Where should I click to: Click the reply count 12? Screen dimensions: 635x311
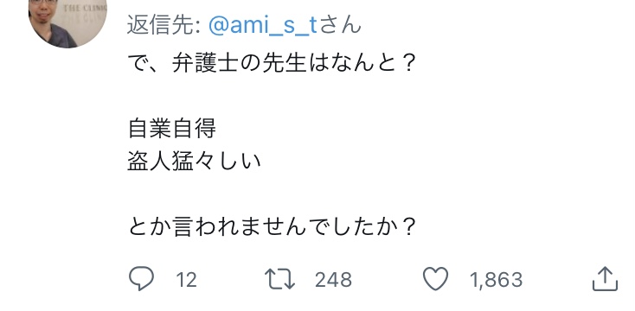[x=186, y=280]
